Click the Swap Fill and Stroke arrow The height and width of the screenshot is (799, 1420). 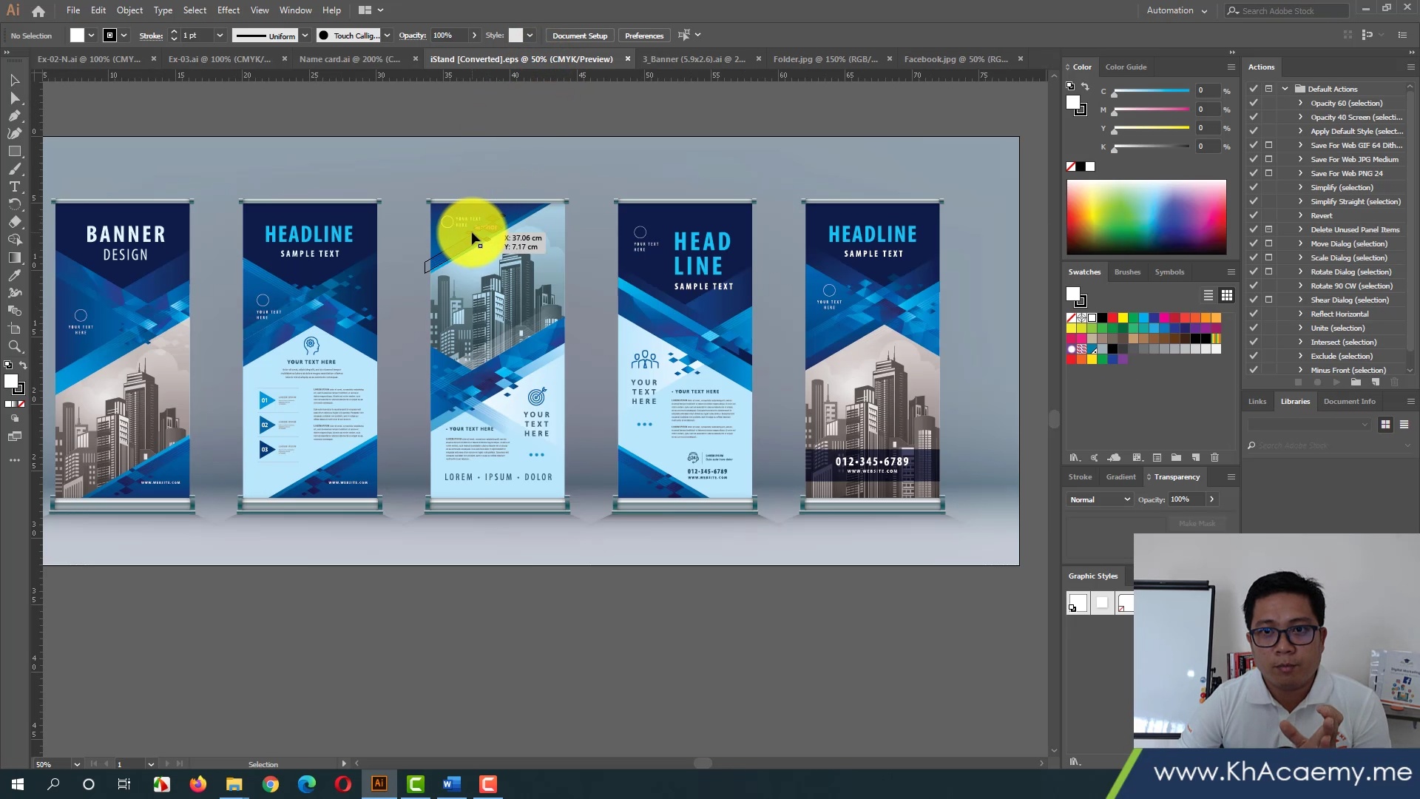(23, 365)
